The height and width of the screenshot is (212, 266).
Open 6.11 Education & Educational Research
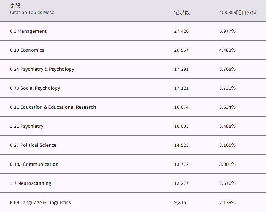[53, 107]
